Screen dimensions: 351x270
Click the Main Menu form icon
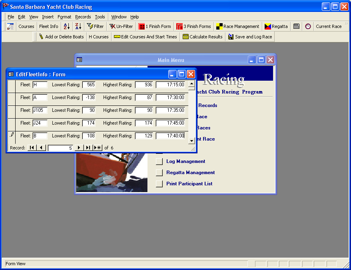(79, 60)
